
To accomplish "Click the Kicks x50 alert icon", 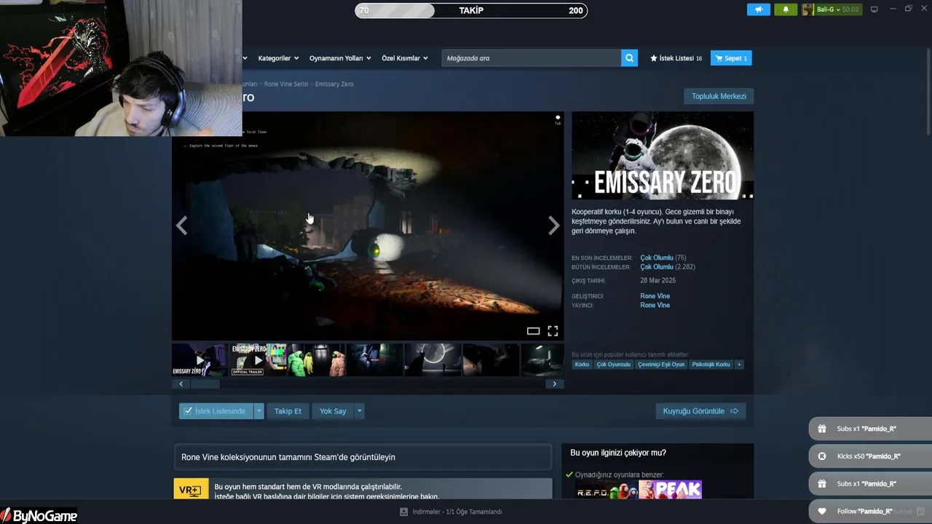I will tap(822, 456).
